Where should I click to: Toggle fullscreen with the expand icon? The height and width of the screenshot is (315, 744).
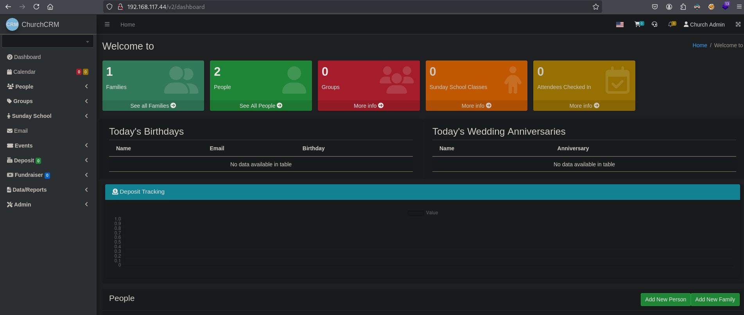point(738,24)
